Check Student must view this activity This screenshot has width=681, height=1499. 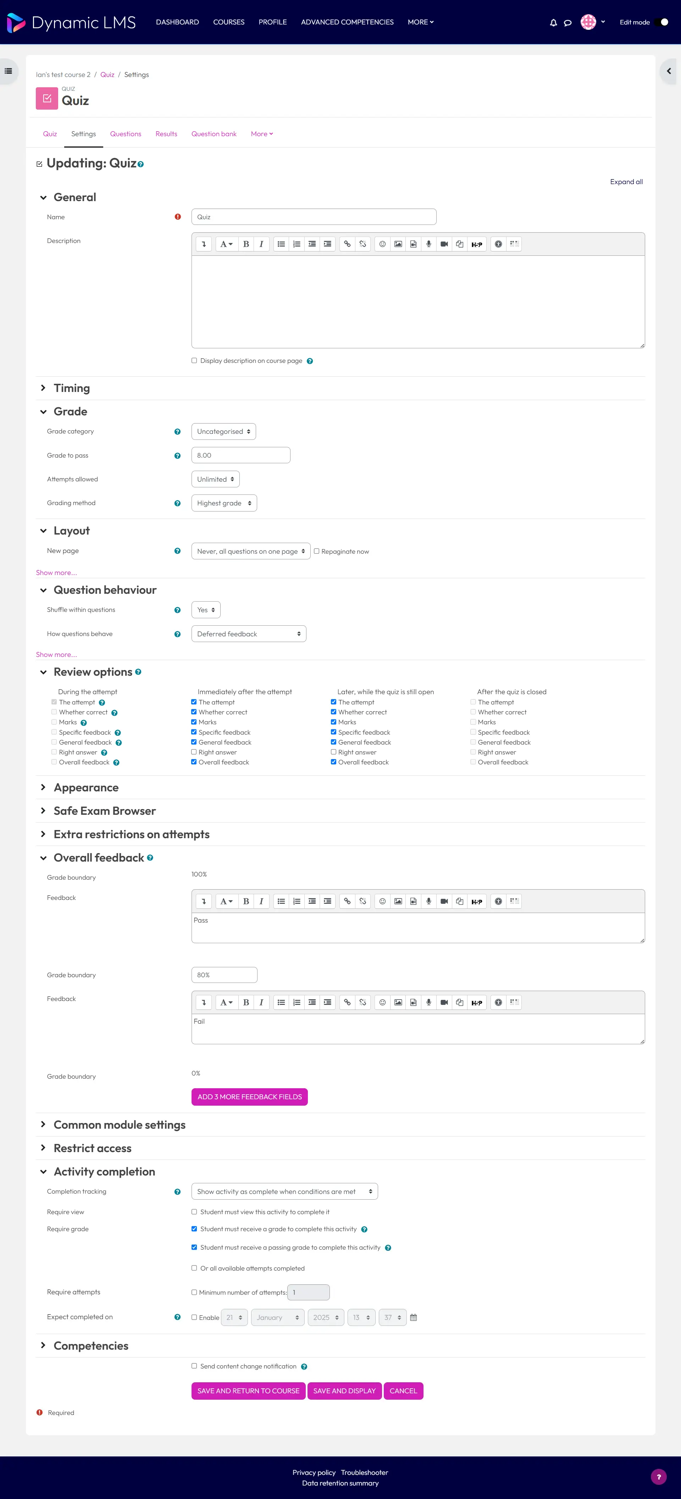(194, 1212)
